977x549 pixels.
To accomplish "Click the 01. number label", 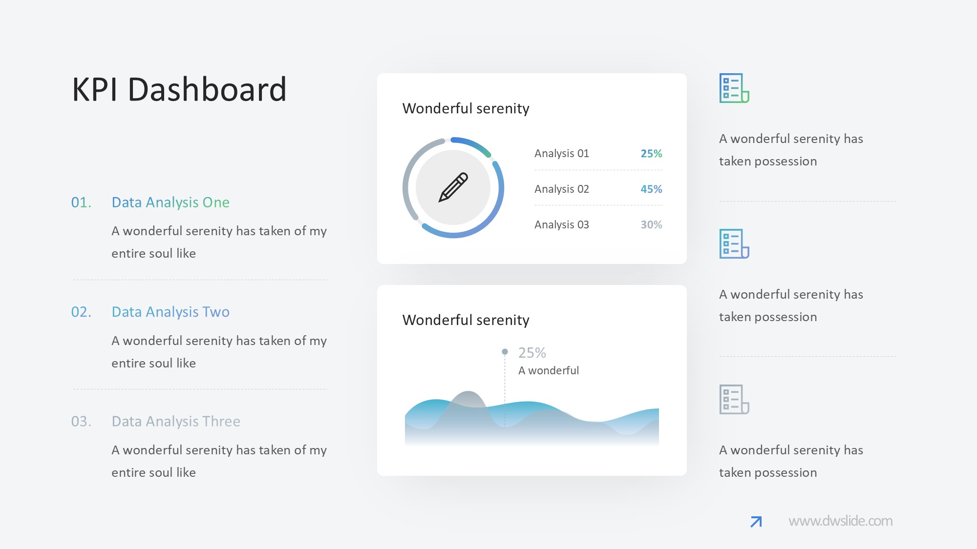I will click(x=81, y=203).
